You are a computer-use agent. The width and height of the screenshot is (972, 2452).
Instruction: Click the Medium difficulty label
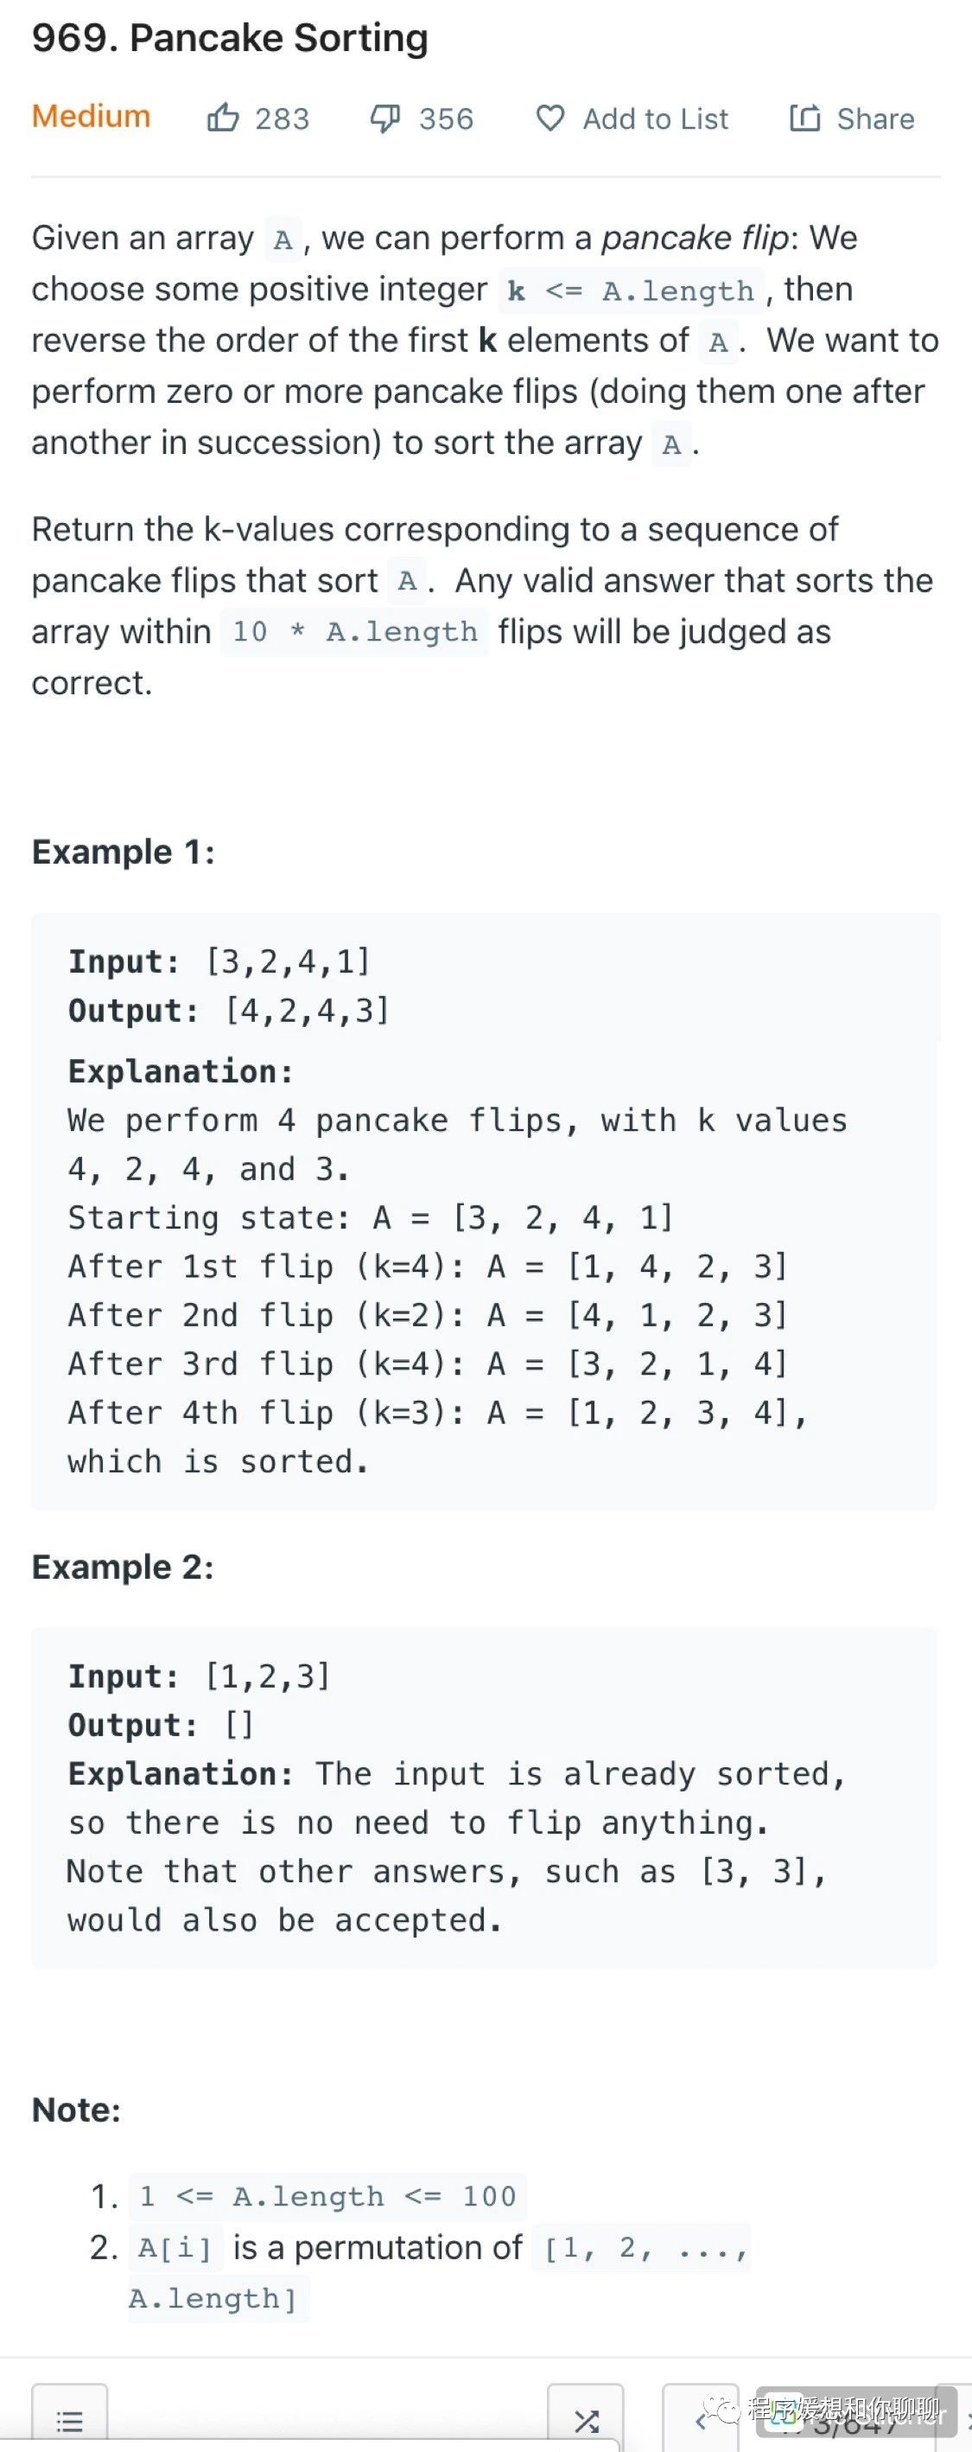[x=92, y=116]
